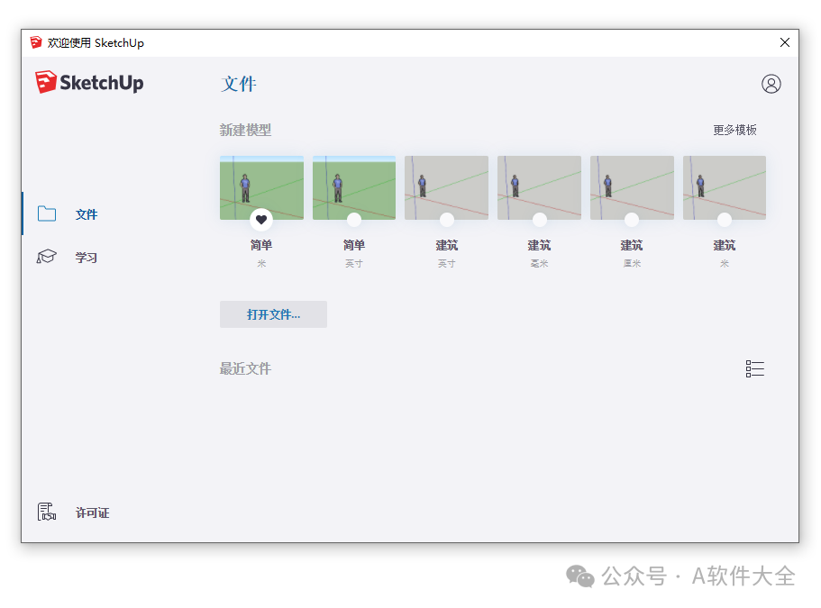
Task: Select the 建筑 毫米 template thumbnail
Action: [539, 187]
